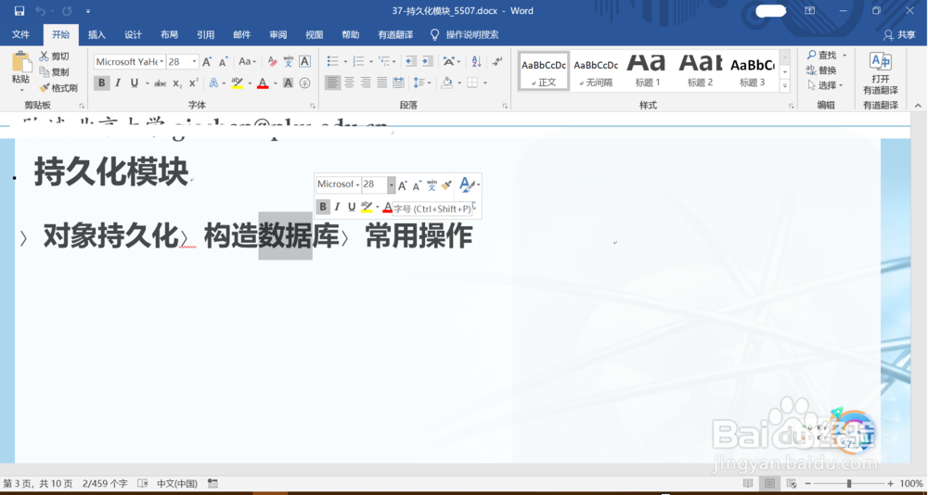Viewport: 928px width, 495px height.
Task: Increase paragraph indent
Action: [427, 61]
